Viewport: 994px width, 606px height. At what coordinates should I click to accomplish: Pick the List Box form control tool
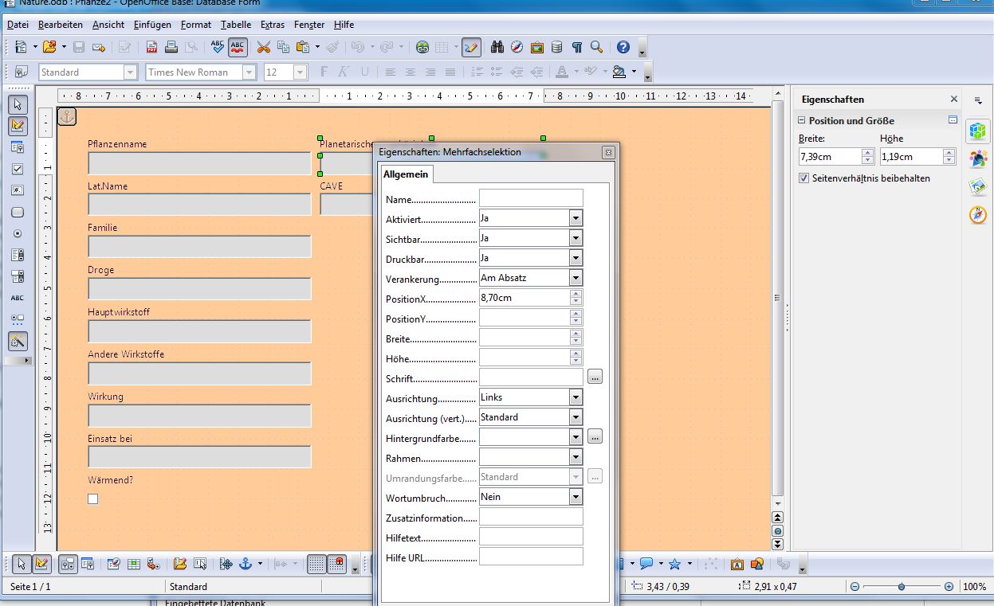[18, 256]
